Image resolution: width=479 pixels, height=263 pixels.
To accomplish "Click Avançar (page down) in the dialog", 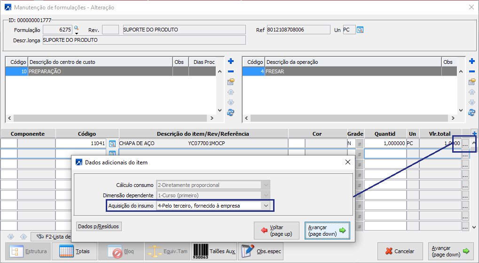I will [327, 231].
